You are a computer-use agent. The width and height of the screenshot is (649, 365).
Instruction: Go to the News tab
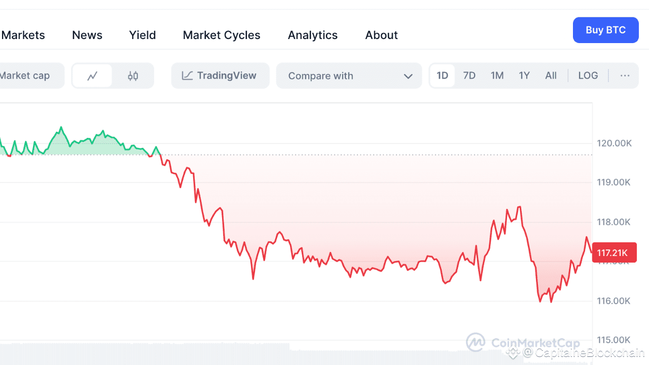point(87,35)
